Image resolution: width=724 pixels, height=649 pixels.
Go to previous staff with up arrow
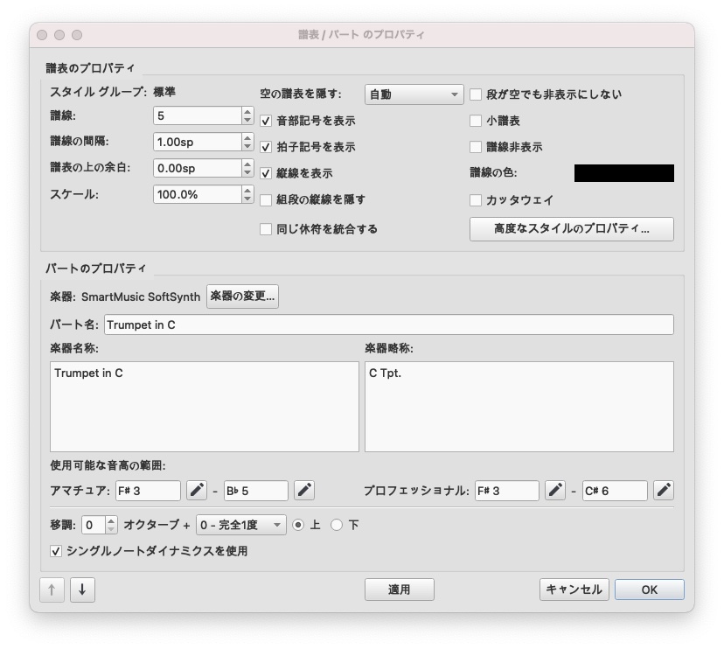52,590
